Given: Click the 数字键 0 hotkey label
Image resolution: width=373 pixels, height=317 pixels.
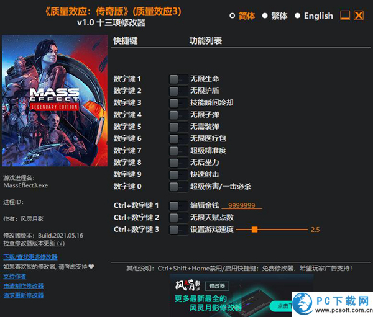Looking at the screenshot, I should (x=127, y=186).
